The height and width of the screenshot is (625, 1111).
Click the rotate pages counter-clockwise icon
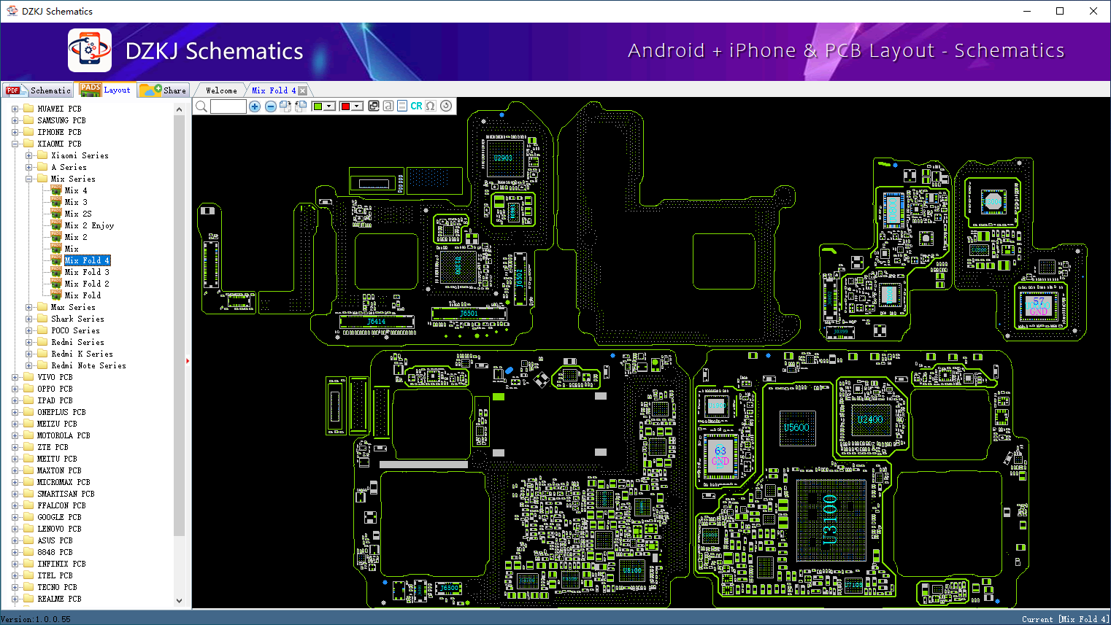pyautogui.click(x=300, y=106)
